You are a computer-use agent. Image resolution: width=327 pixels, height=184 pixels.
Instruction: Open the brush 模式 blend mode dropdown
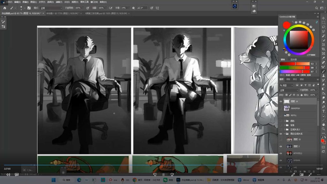tap(51, 8)
